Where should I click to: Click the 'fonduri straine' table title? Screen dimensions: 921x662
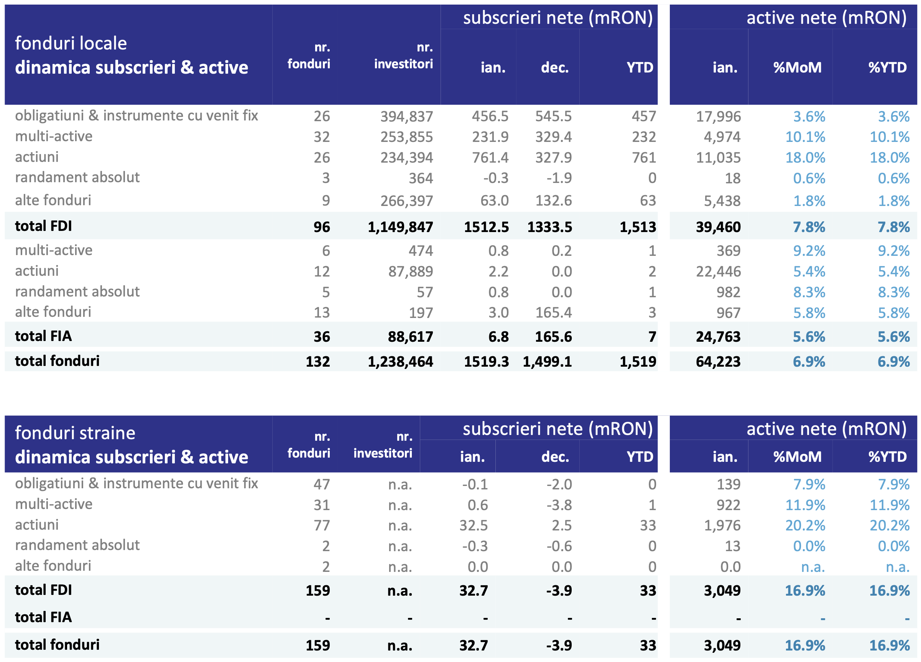(75, 433)
